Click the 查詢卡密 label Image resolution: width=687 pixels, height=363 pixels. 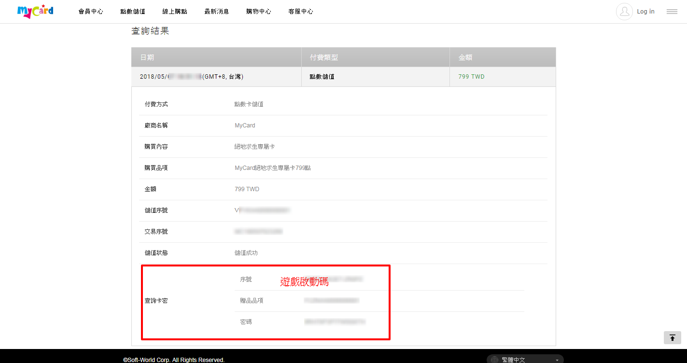point(156,301)
